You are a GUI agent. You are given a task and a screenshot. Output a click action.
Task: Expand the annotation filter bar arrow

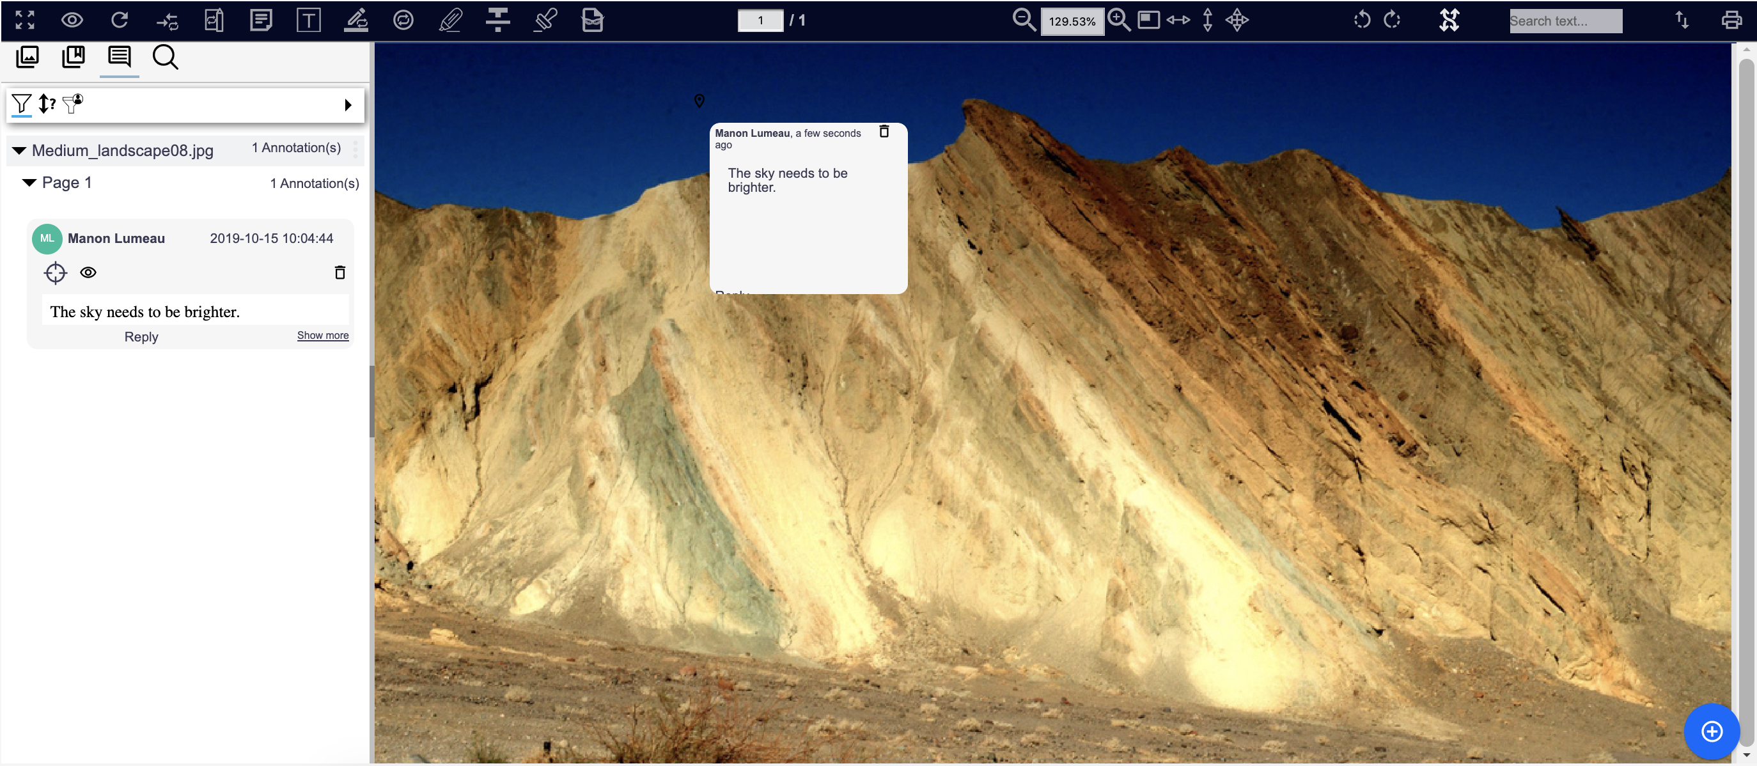pos(348,105)
